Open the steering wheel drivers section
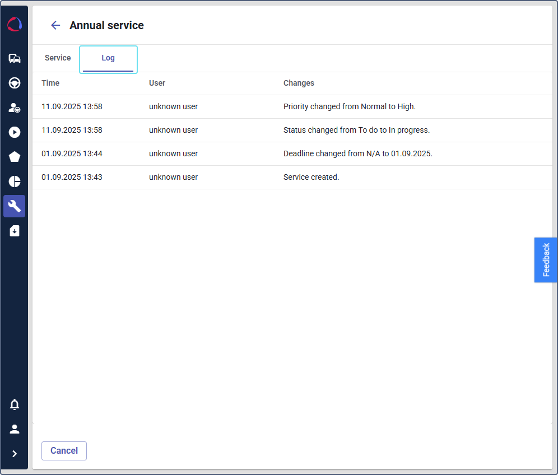 coord(15,83)
